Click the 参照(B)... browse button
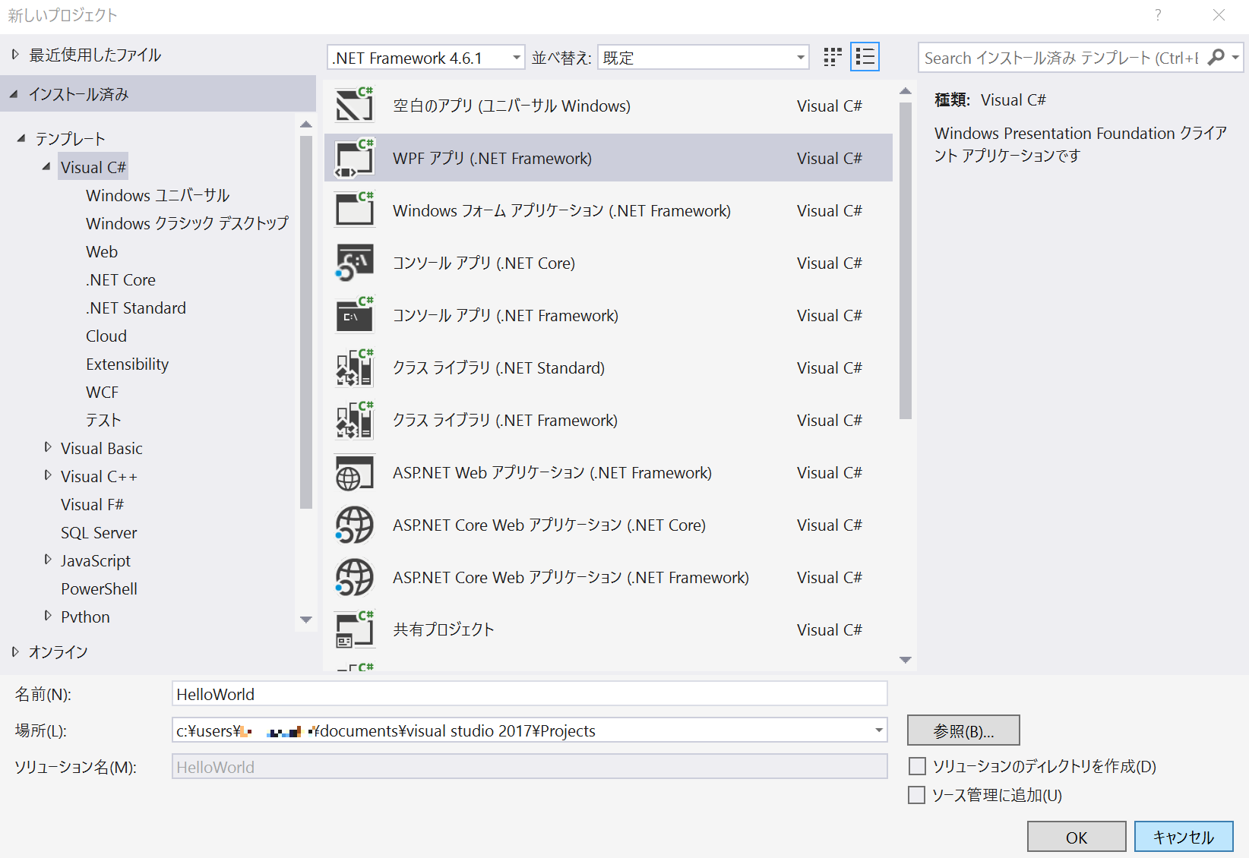The height and width of the screenshot is (858, 1249). (963, 730)
